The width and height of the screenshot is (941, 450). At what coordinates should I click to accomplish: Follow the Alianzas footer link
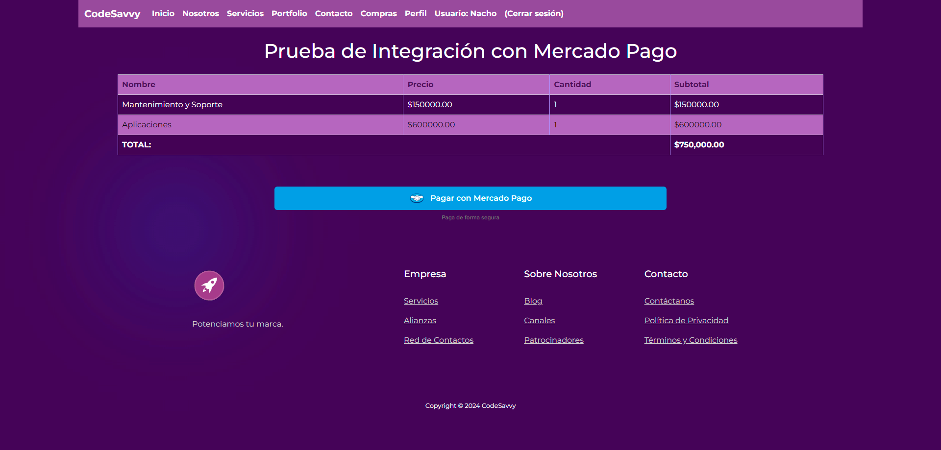pos(420,321)
